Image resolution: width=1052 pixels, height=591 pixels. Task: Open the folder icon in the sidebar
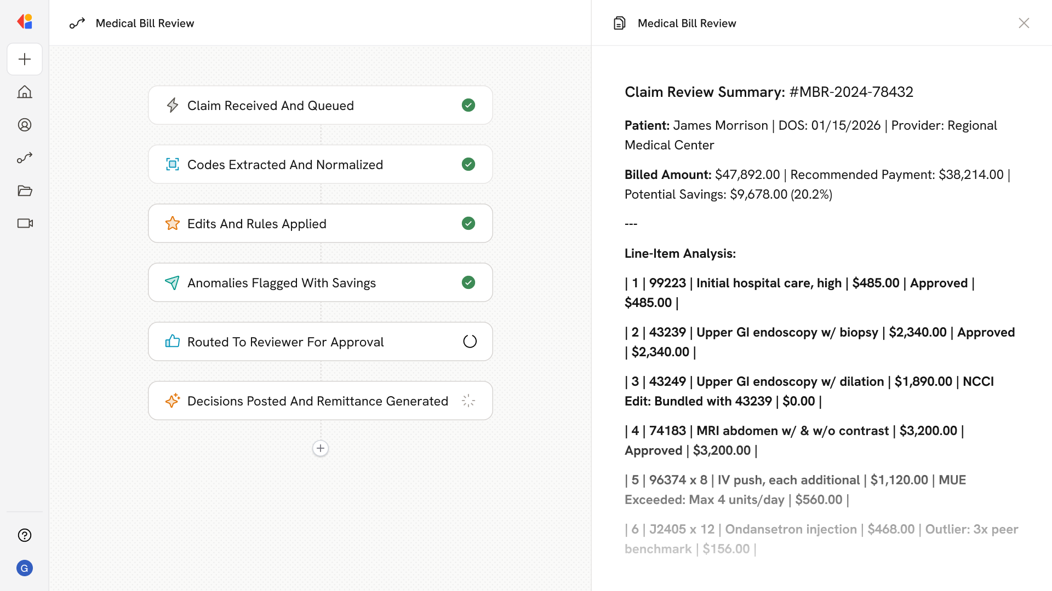tap(25, 190)
